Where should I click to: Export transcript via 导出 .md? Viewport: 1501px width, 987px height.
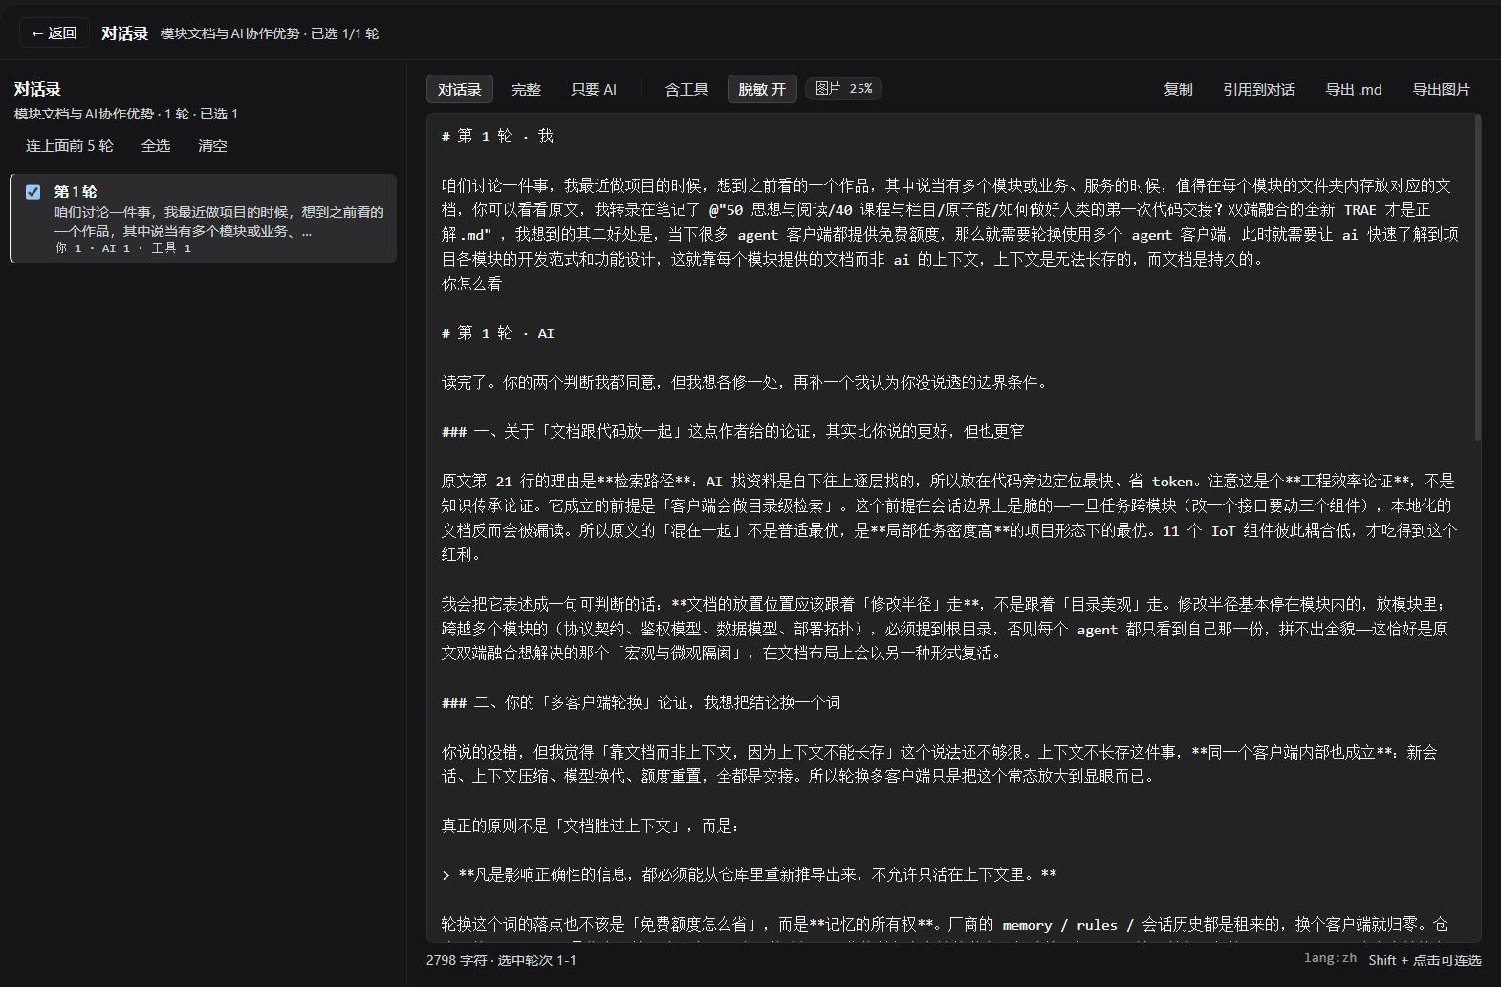click(1354, 89)
